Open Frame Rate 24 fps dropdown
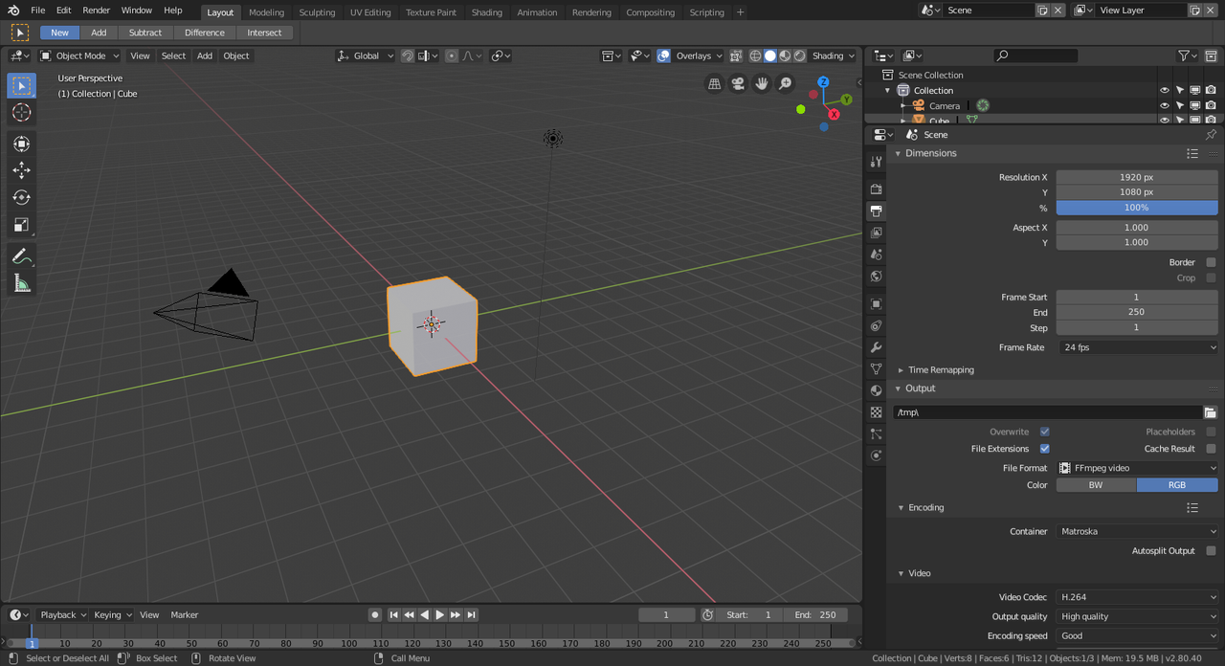1225x666 pixels. point(1137,347)
